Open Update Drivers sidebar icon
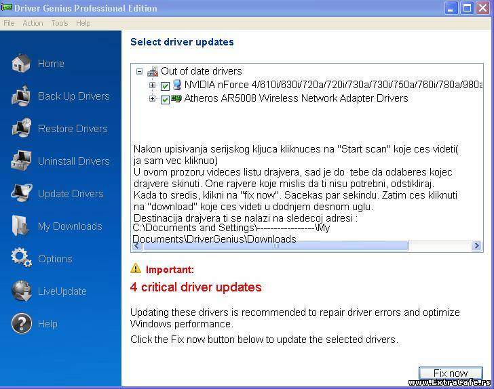 pyautogui.click(x=21, y=194)
